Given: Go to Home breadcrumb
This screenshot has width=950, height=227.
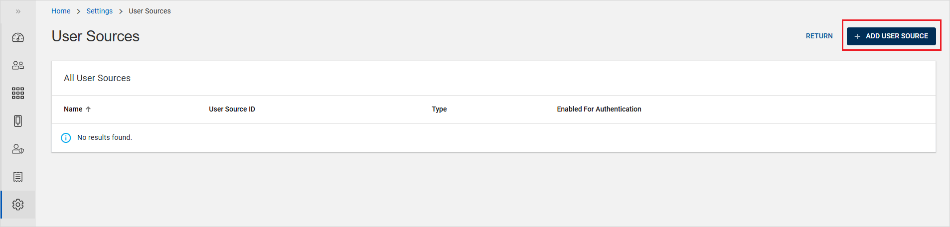Looking at the screenshot, I should [x=61, y=11].
